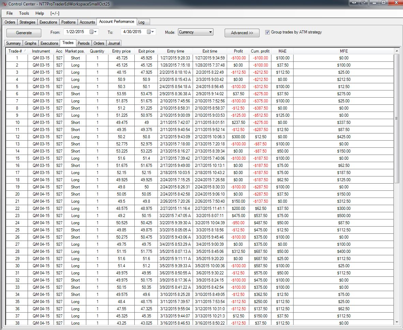Click the exit-arrow window icon in the title bar
Screen dimensions: 403x330
[x=364, y=3]
